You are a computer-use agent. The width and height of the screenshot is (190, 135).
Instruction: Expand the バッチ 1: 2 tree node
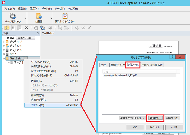pyautogui.click(x=4, y=42)
